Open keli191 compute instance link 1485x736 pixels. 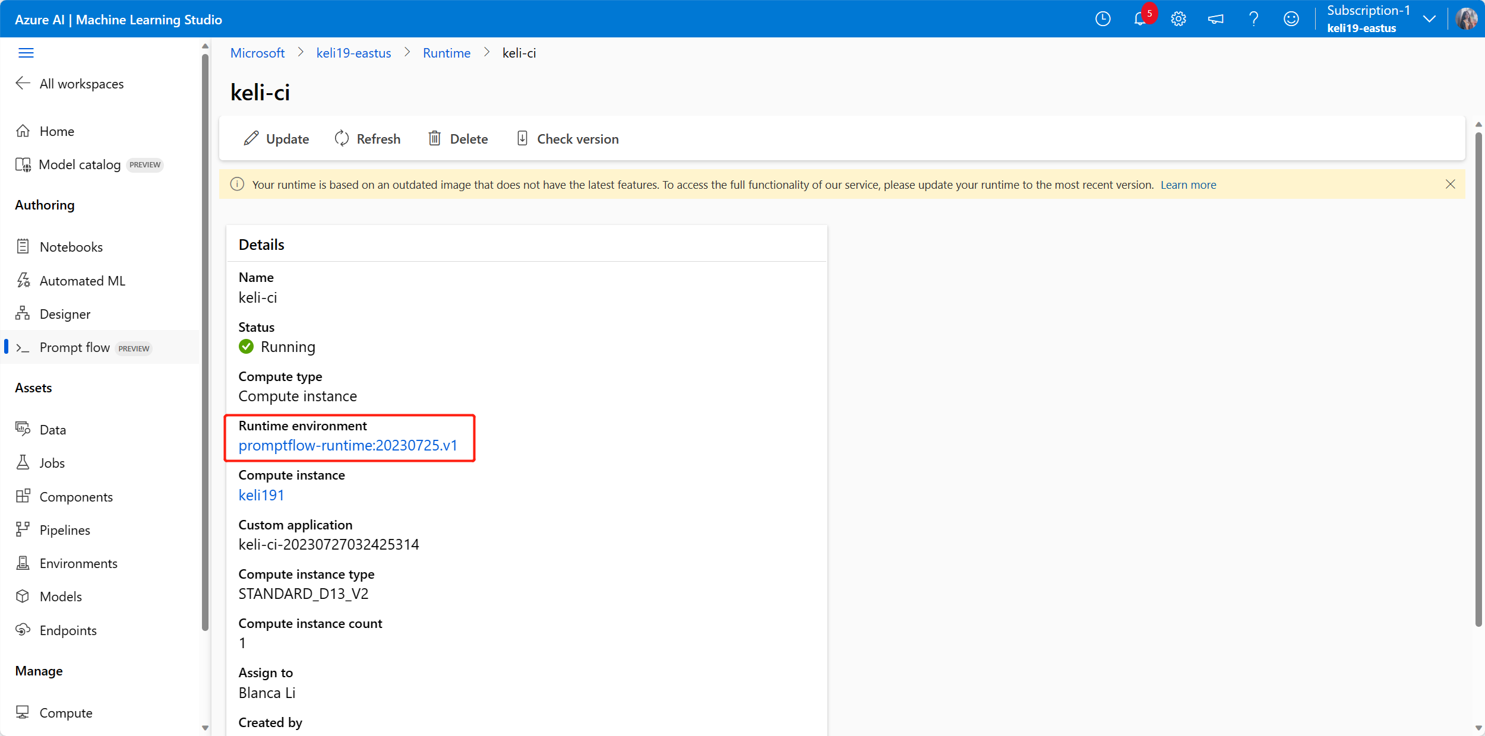point(261,495)
